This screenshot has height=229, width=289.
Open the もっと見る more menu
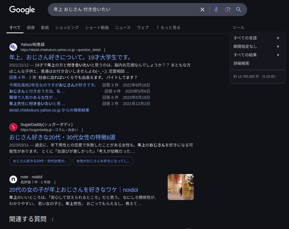pos(168,28)
